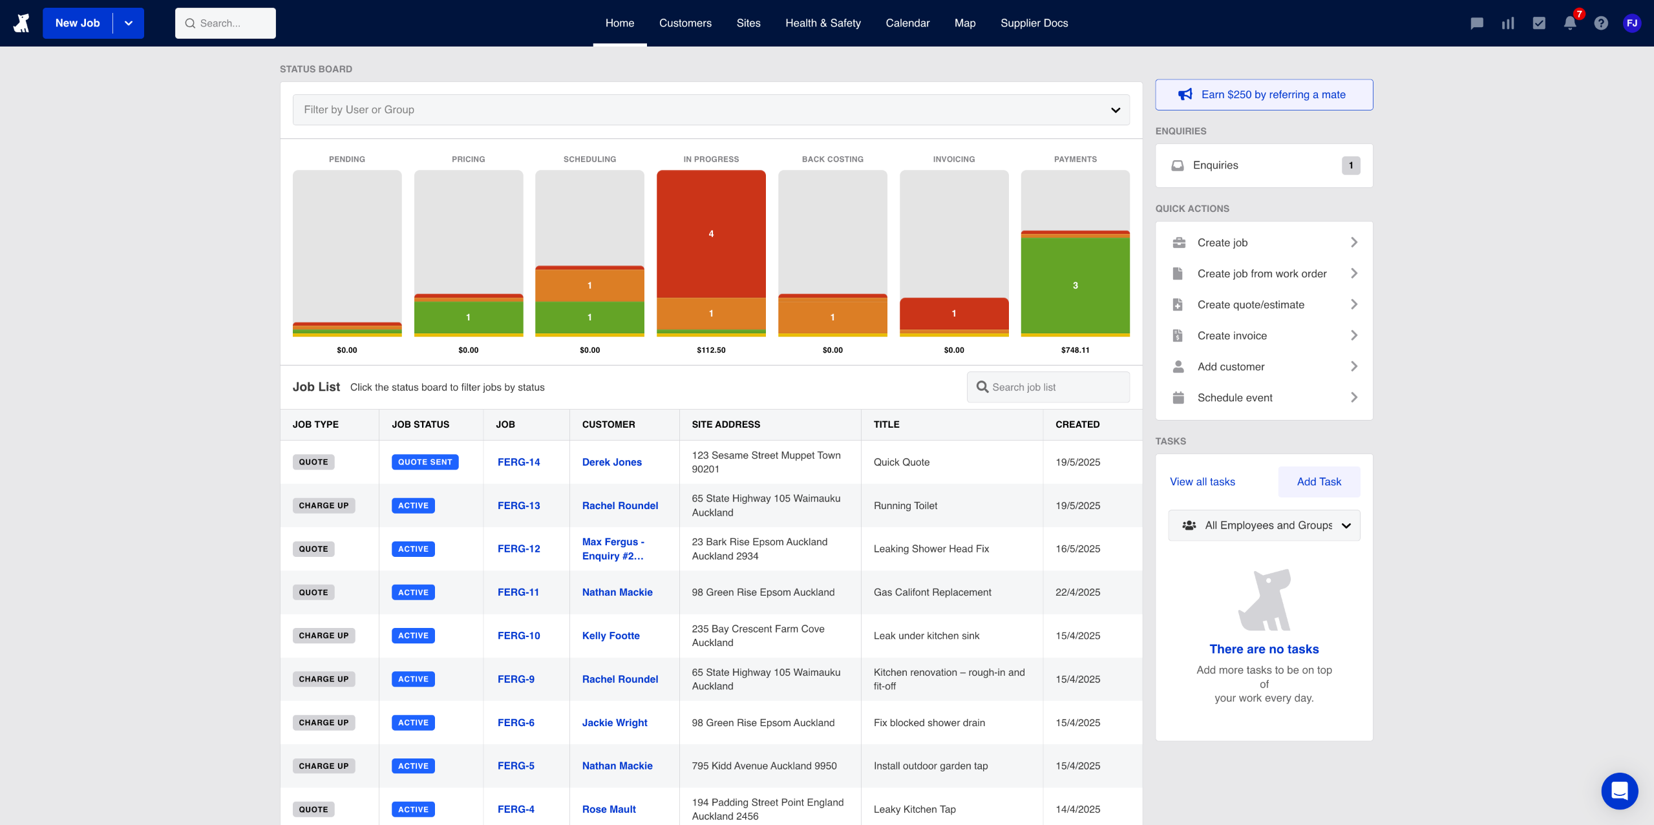Open the Filter by User or Group dropdown
This screenshot has width=1654, height=825.
pyautogui.click(x=711, y=110)
